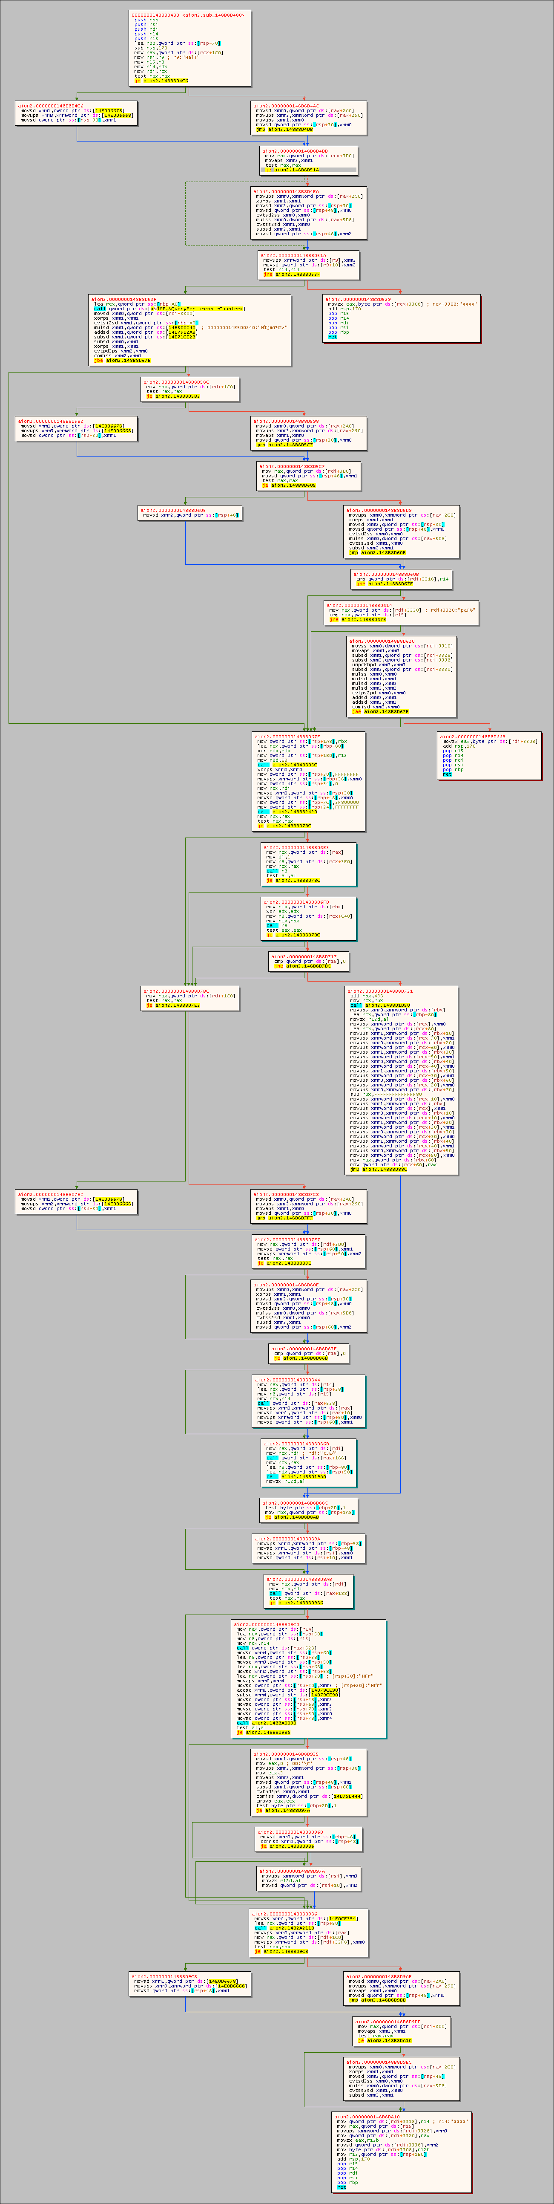
Task: Select the large node 148B8D8C0
Action: tap(309, 1678)
